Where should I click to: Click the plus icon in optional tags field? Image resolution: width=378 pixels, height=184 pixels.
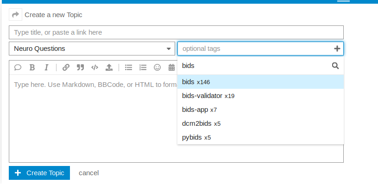click(337, 49)
